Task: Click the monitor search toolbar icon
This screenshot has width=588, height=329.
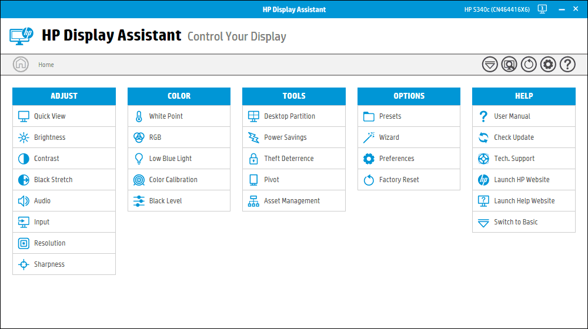Action: [x=509, y=65]
